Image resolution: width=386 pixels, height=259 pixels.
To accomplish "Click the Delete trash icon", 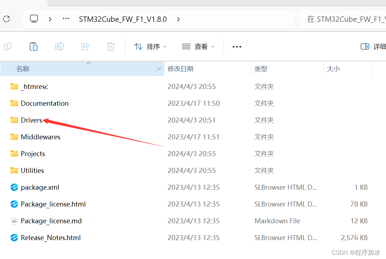I will pos(111,46).
